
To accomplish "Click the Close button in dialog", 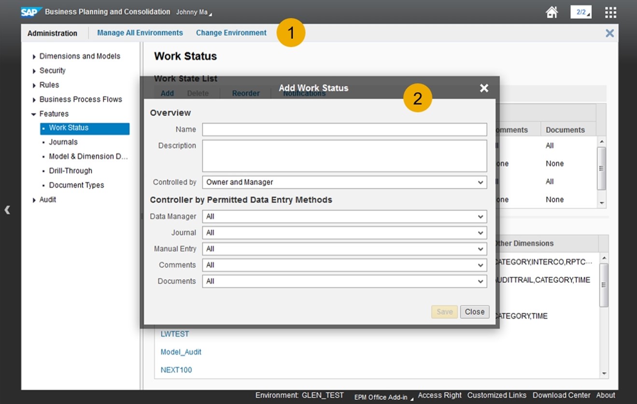I will (474, 312).
